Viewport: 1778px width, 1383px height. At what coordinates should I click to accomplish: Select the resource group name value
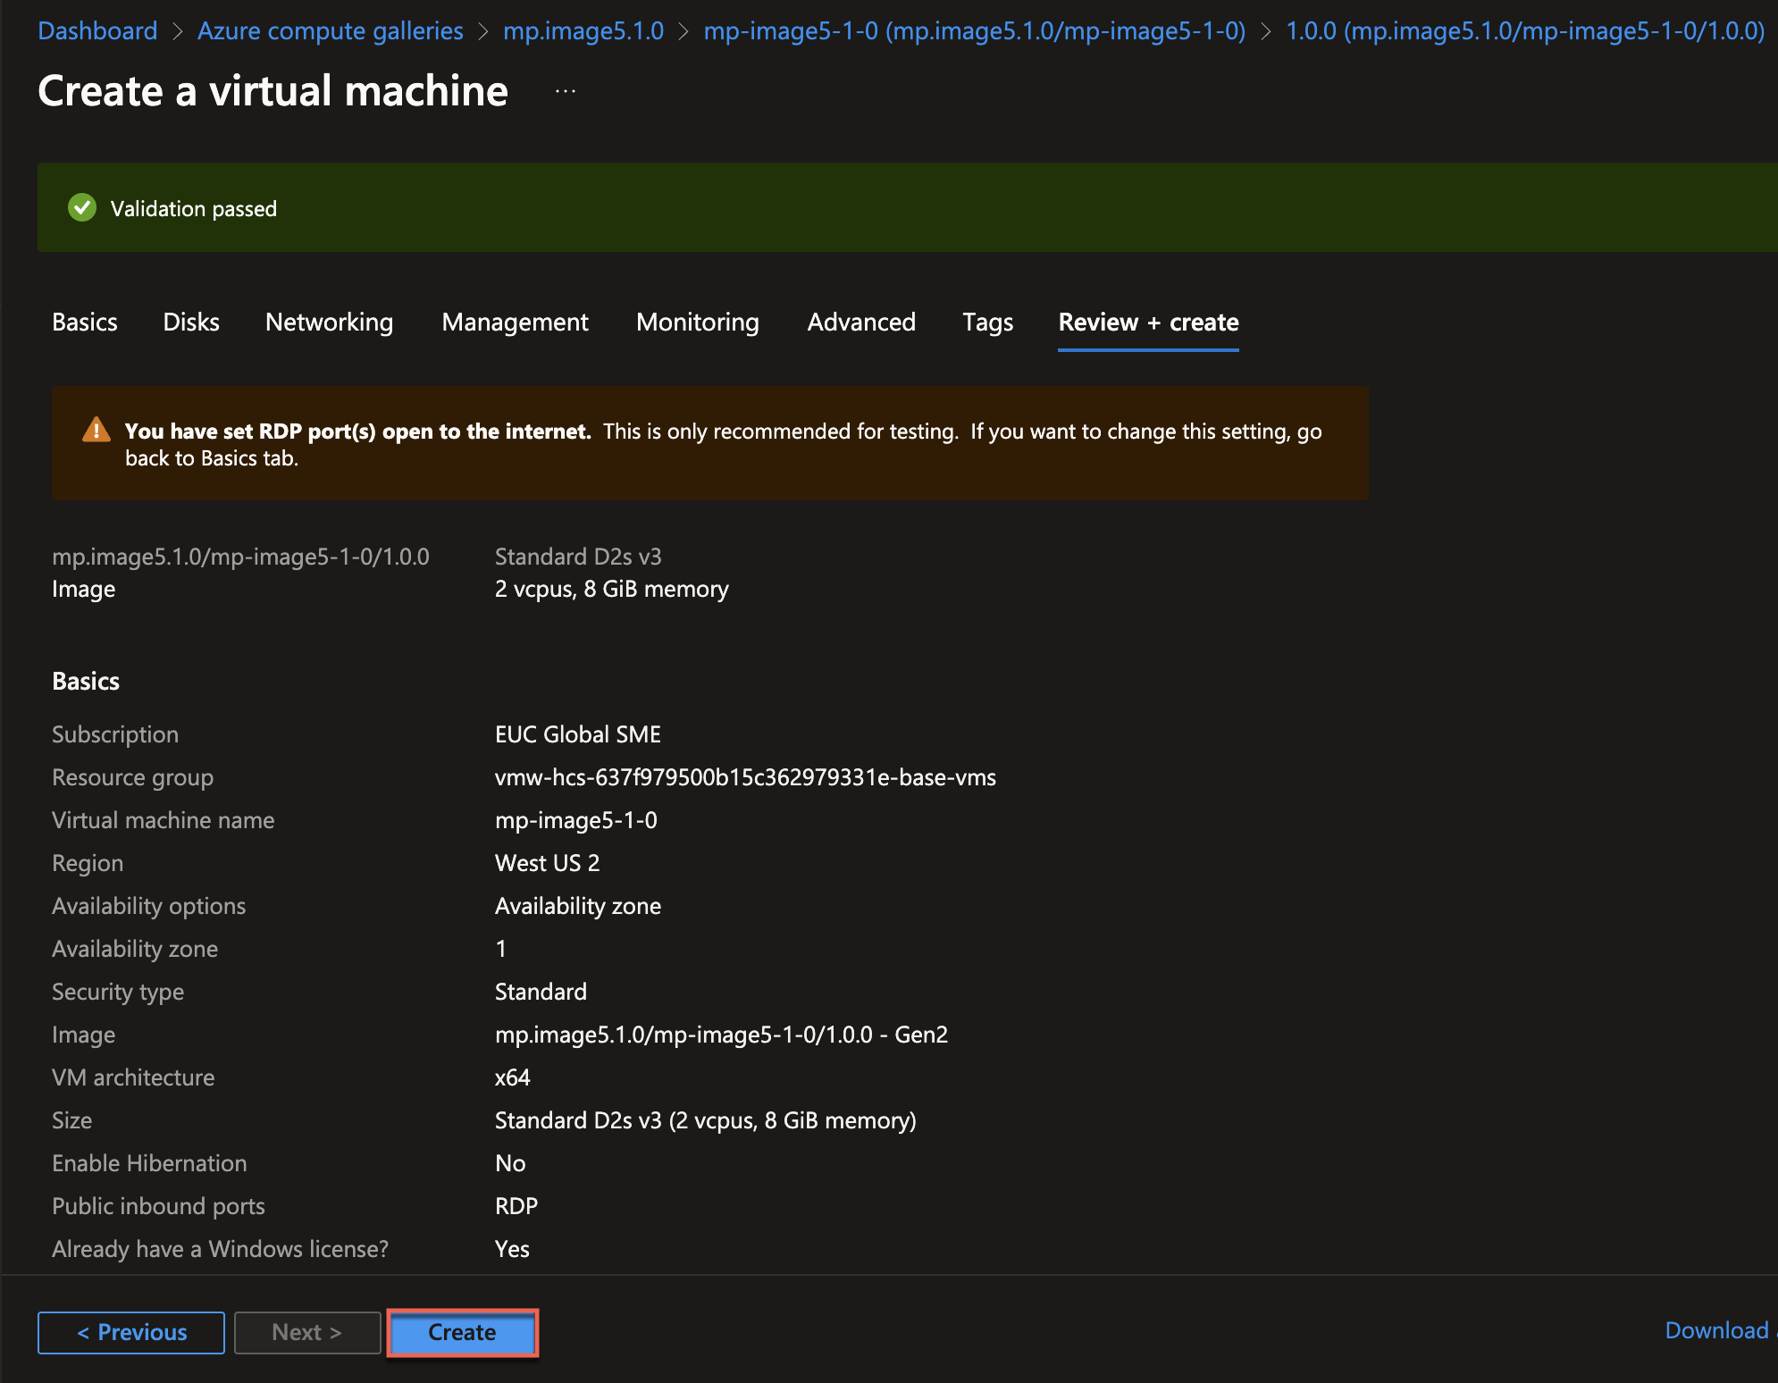745,777
